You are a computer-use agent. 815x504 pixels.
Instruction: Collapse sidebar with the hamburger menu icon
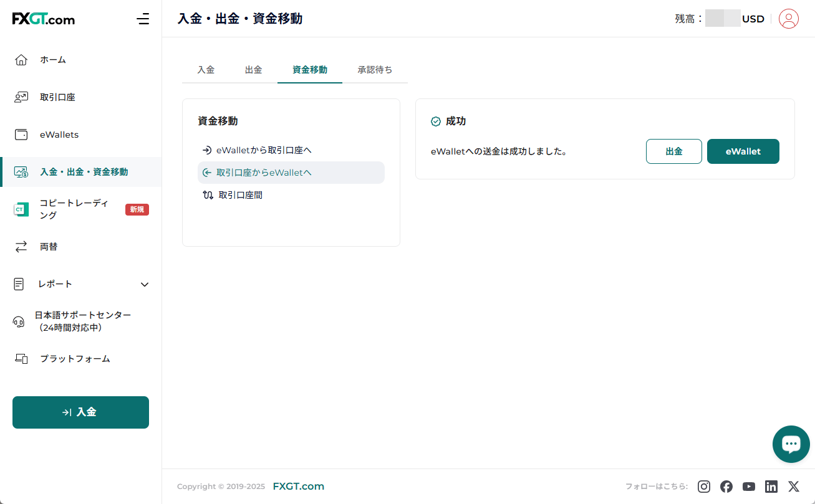pos(143,19)
